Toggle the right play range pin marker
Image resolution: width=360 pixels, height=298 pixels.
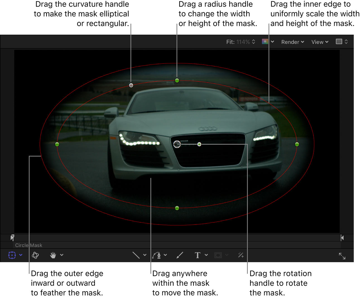[342, 237]
